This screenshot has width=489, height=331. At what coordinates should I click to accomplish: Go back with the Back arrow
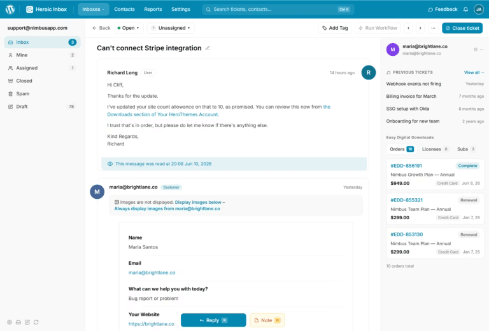pyautogui.click(x=101, y=28)
